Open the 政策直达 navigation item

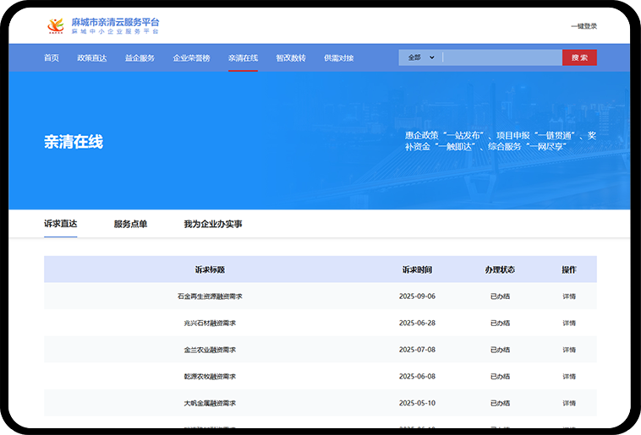(x=91, y=58)
